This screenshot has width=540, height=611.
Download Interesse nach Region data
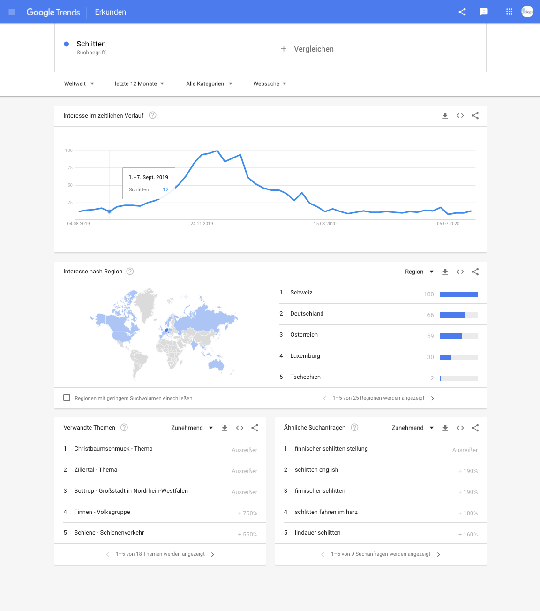(x=445, y=272)
